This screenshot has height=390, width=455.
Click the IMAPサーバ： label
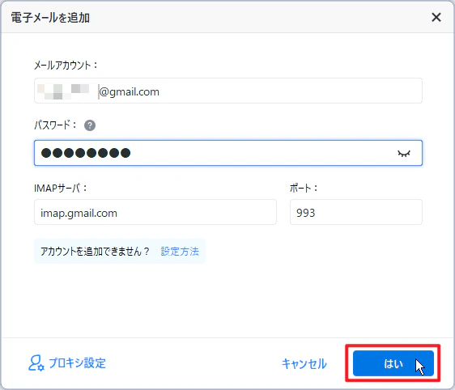(61, 189)
